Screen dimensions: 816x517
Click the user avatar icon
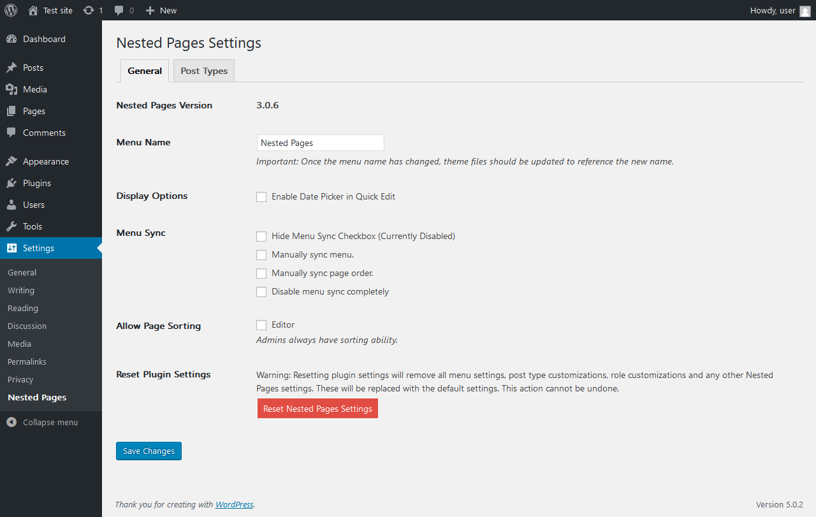point(805,10)
